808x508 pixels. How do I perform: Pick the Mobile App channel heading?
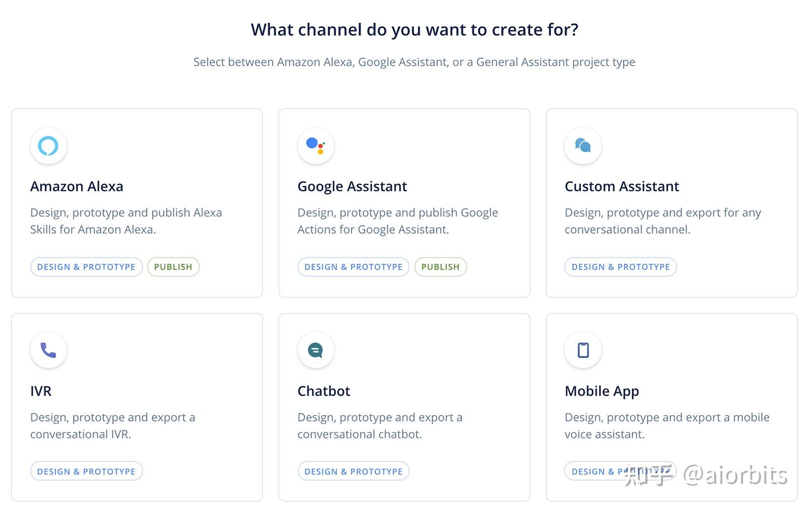pos(601,391)
